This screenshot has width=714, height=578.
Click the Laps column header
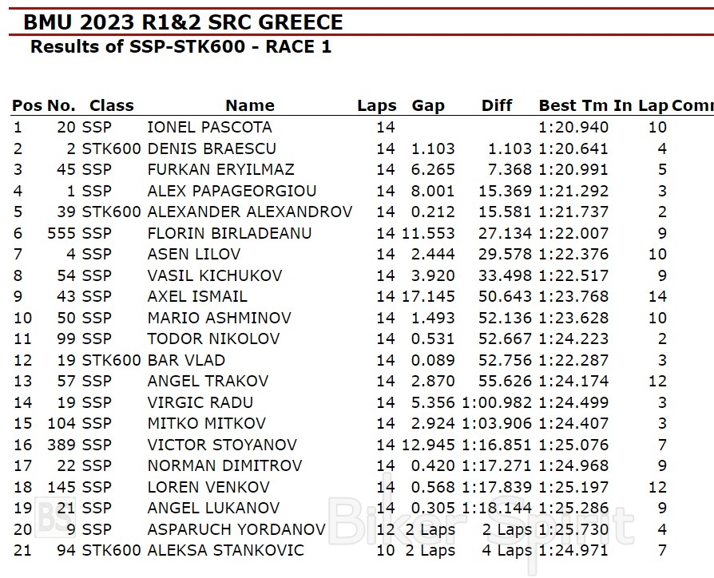click(x=376, y=105)
